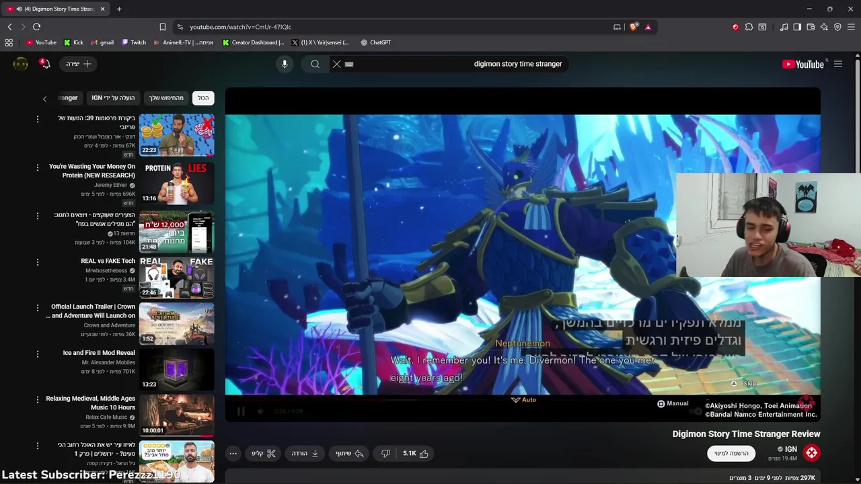This screenshot has height=484, width=861.
Task: Open a new browser tab
Action: pos(119,9)
